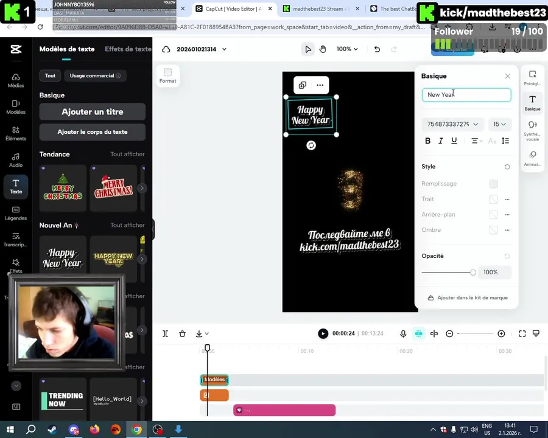Open the Audio sidebar panel

pyautogui.click(x=16, y=161)
